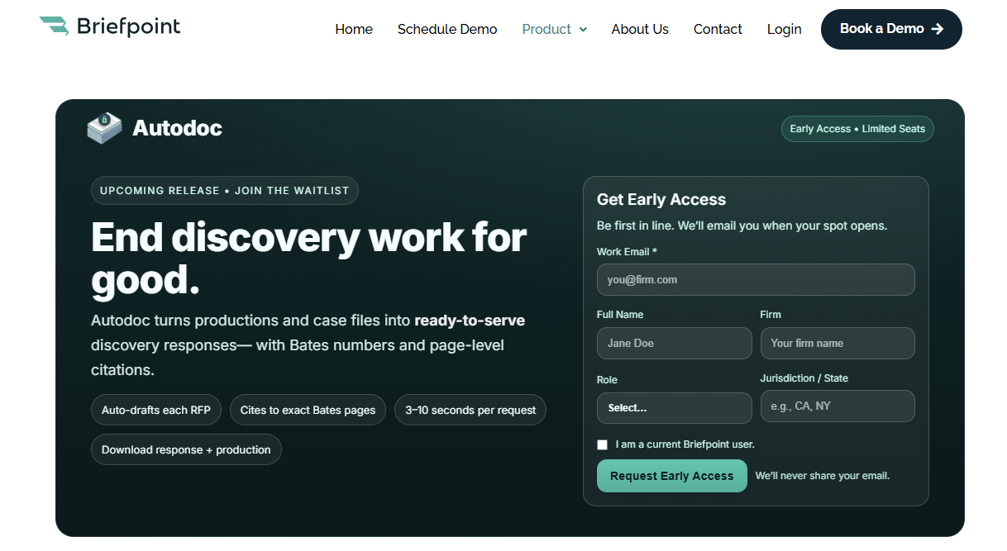
Task: Click the Autodoc product icon
Action: (104, 128)
